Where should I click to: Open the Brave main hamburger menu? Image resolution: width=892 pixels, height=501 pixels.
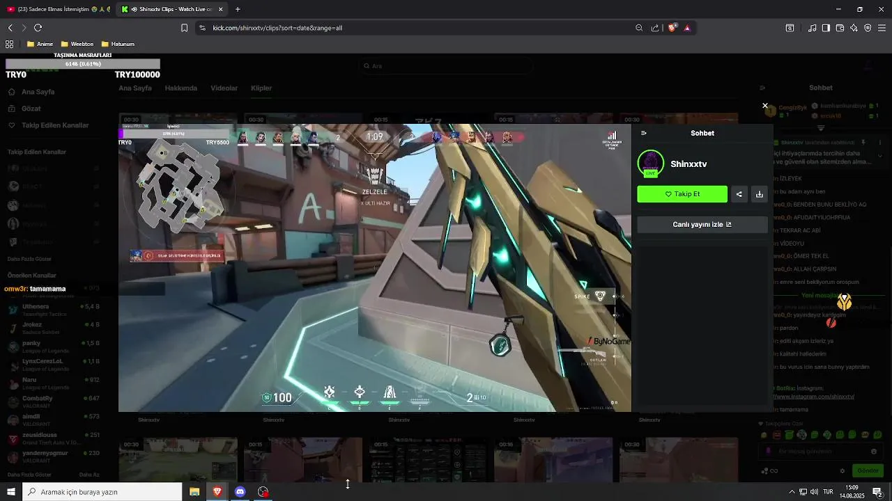click(882, 28)
